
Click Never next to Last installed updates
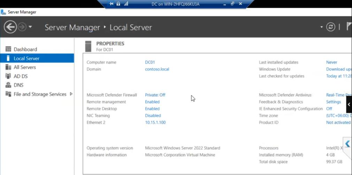tap(331, 62)
